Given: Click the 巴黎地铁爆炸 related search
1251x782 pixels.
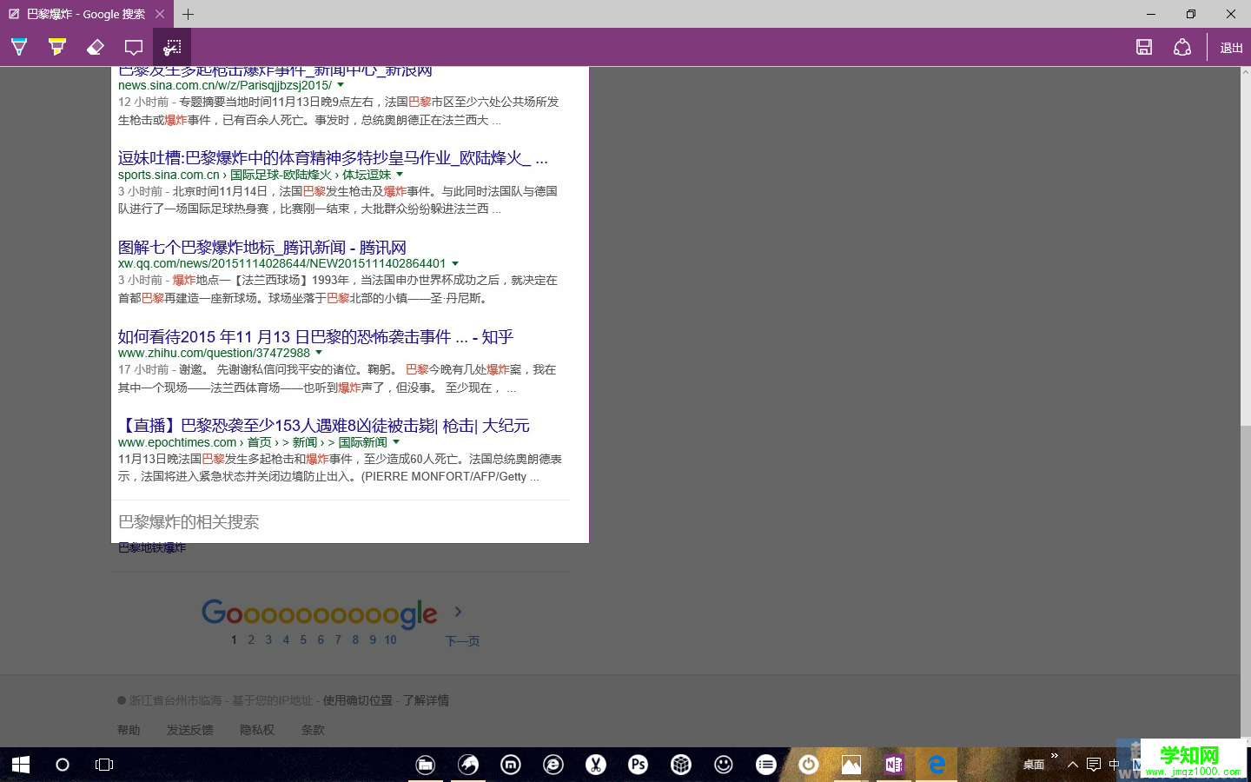Looking at the screenshot, I should click(152, 547).
